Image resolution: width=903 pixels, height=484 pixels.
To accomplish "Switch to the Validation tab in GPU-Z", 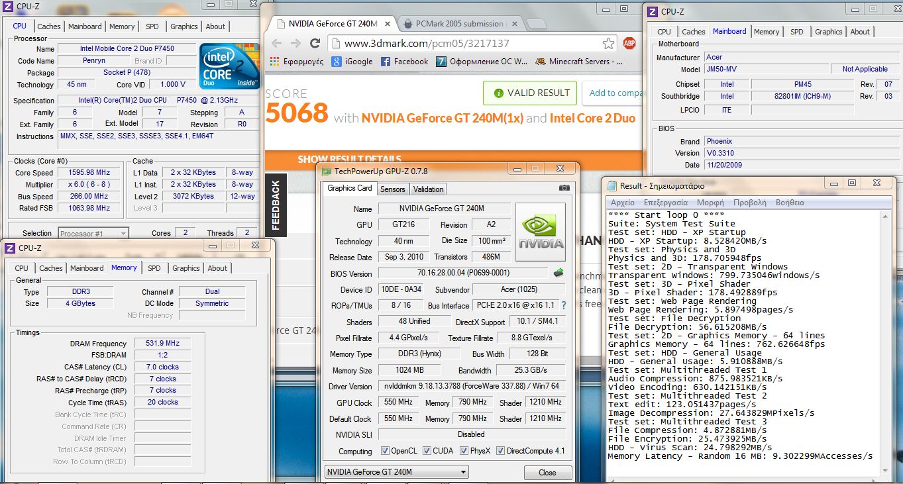I will tap(428, 189).
